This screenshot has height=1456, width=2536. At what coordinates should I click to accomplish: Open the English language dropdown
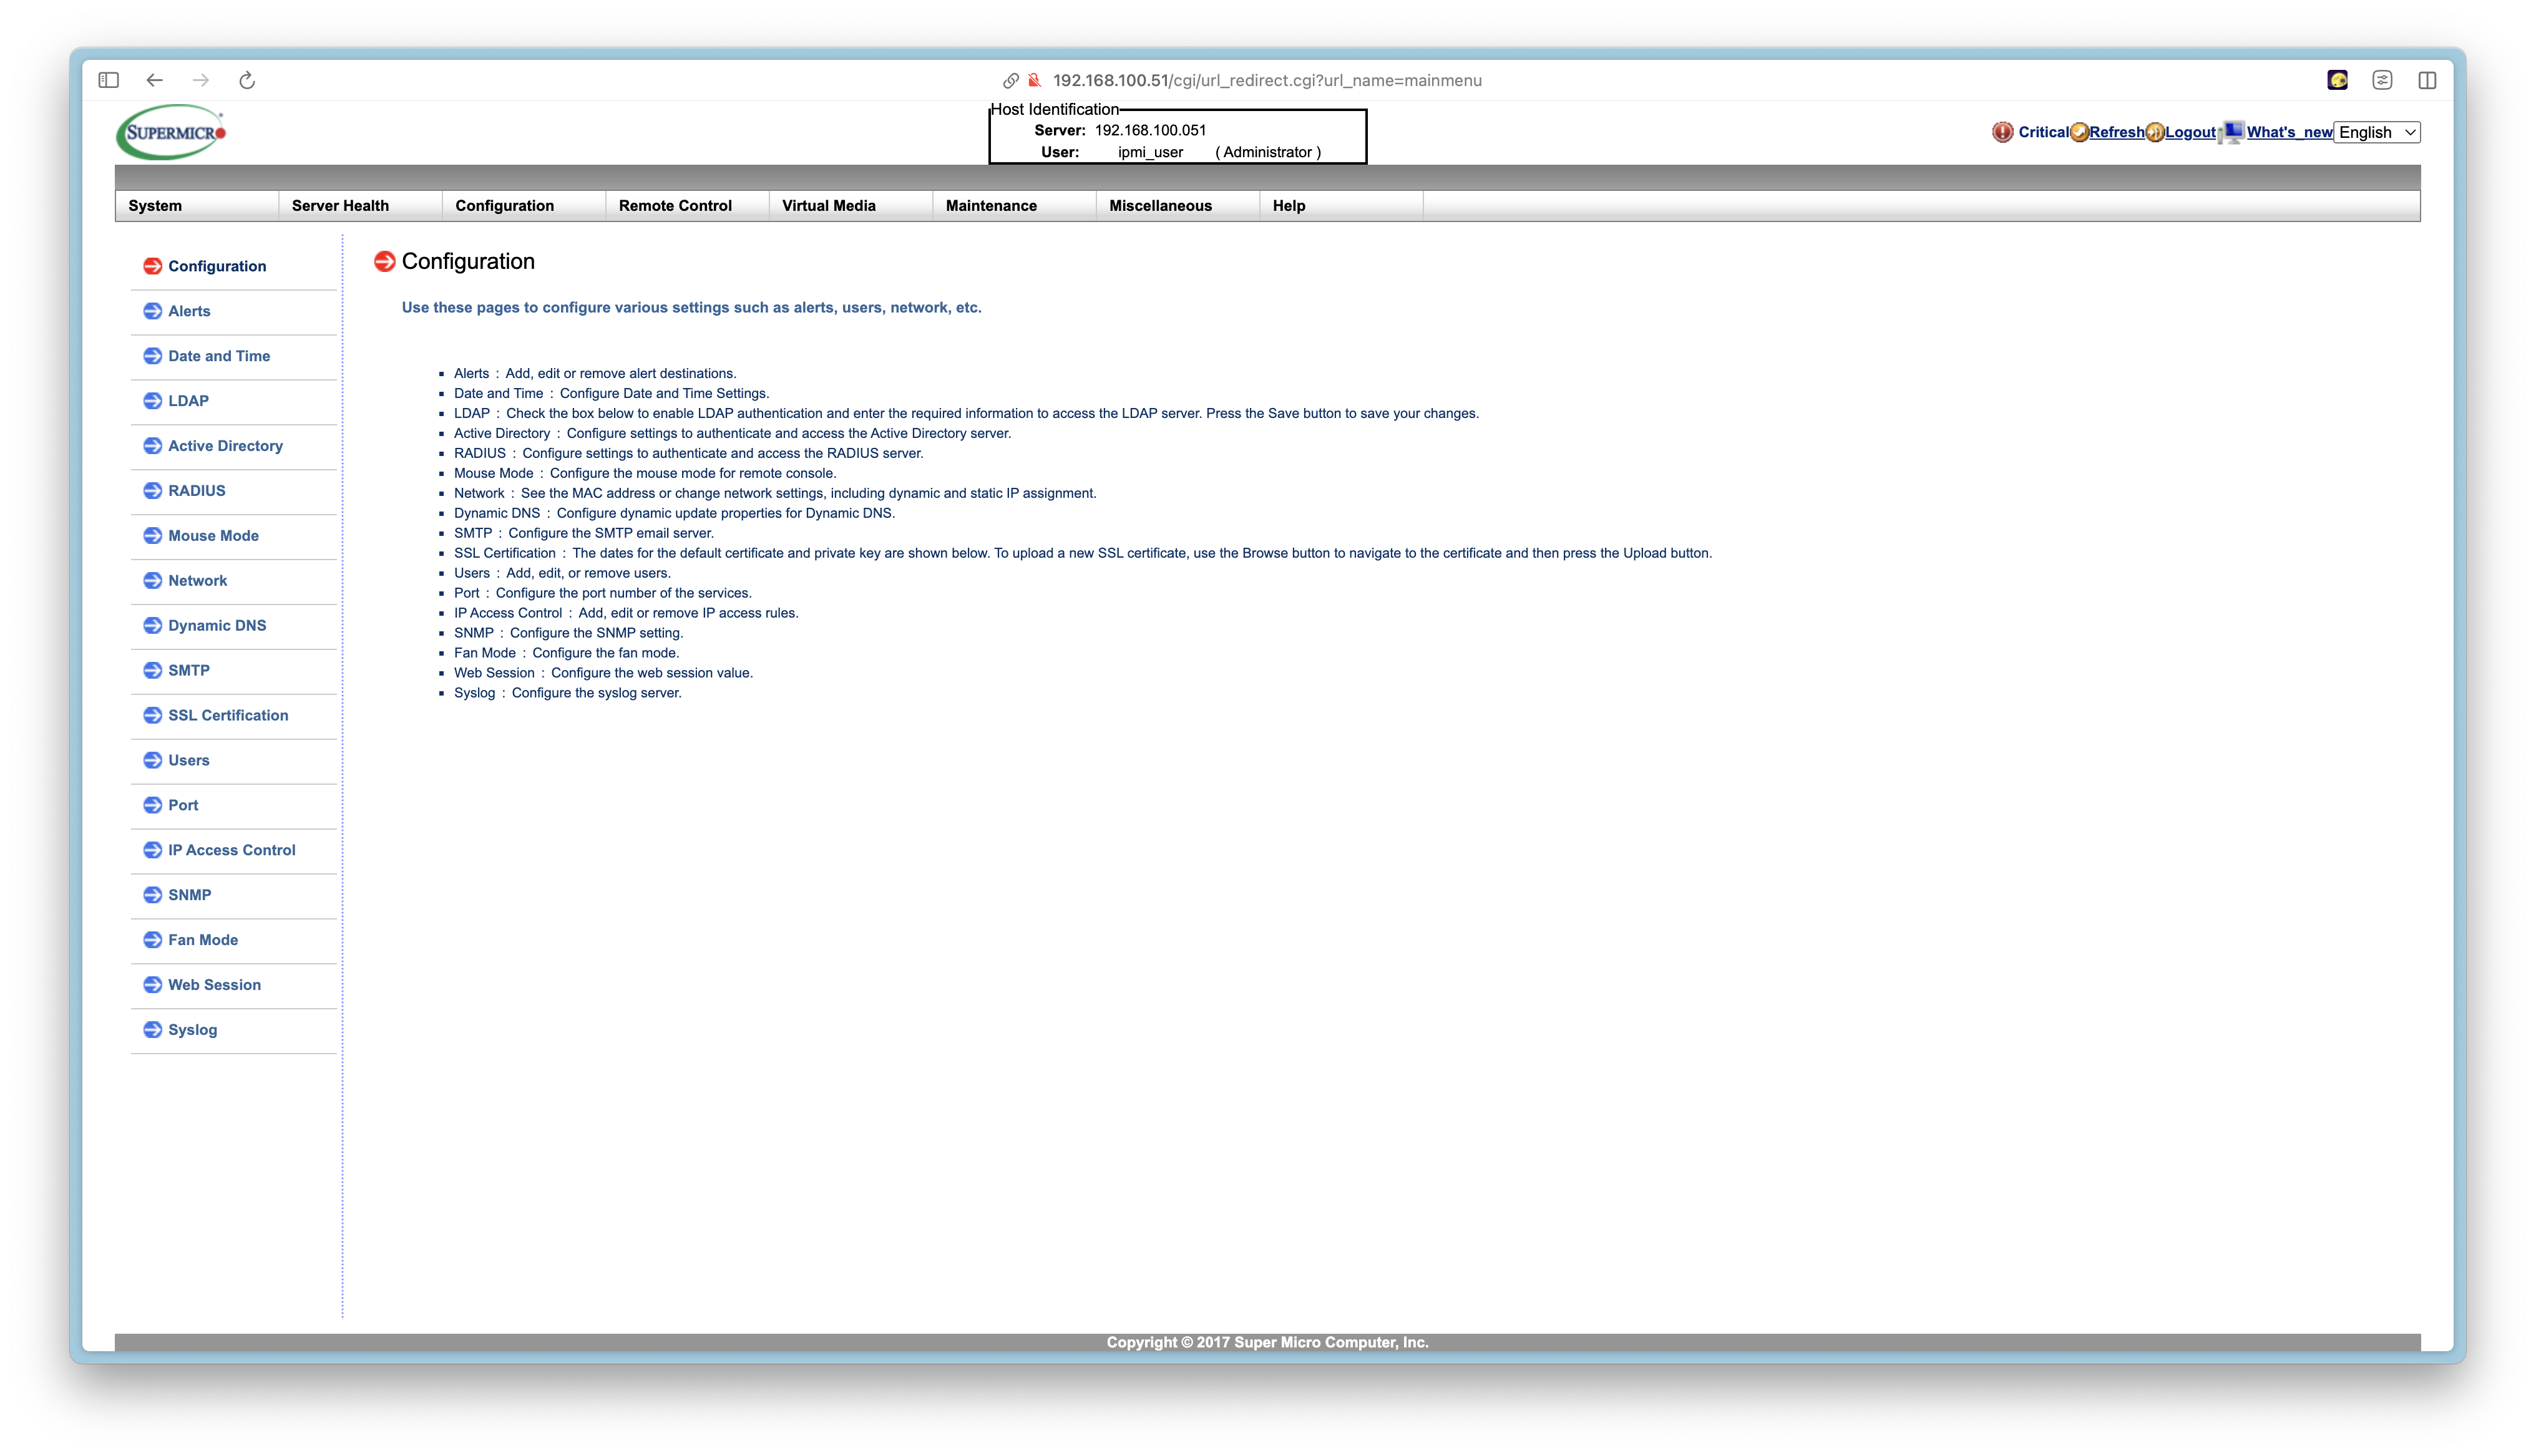(2376, 132)
